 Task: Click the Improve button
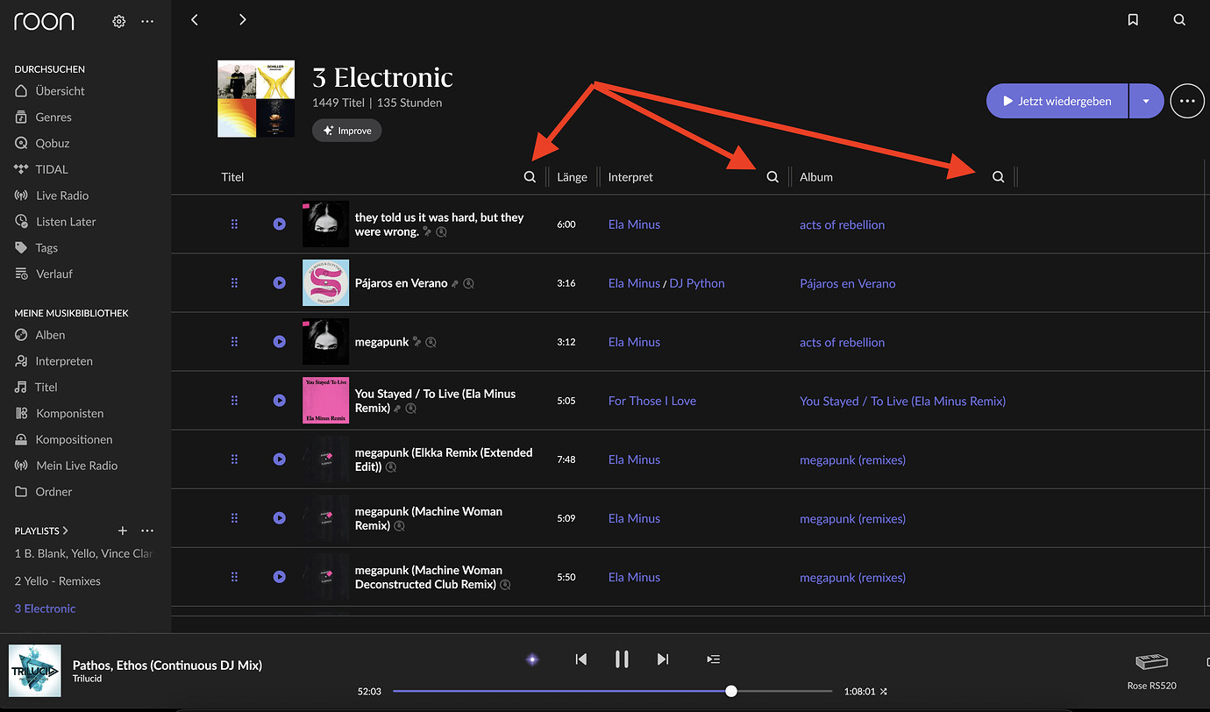[x=347, y=131]
